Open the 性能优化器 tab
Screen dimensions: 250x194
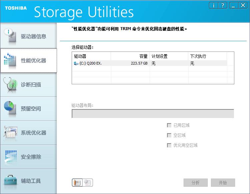point(28,61)
